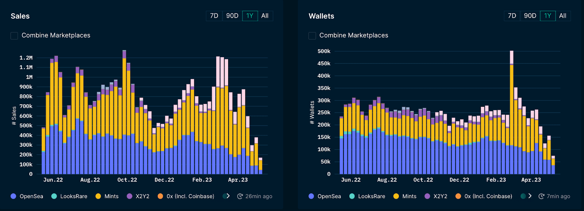Click the refresh clock icon in Sales panel

click(x=240, y=196)
